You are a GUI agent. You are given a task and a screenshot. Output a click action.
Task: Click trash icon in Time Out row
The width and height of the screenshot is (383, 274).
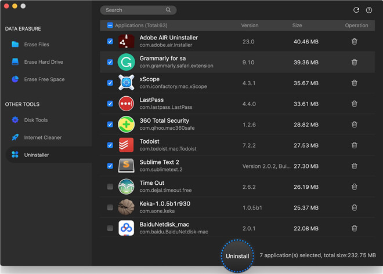click(354, 187)
